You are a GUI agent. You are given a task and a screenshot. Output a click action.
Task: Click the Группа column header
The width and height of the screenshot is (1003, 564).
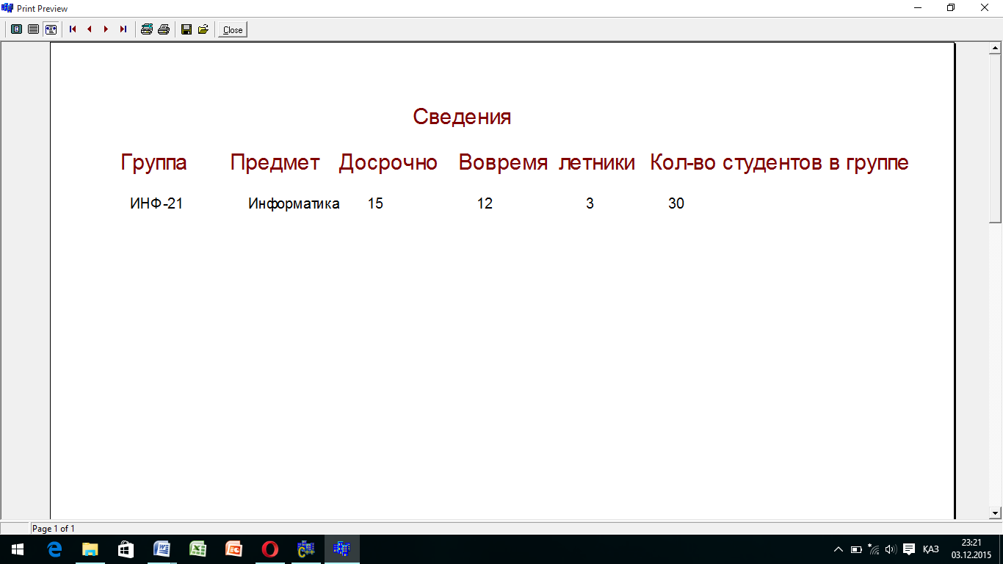(x=154, y=163)
